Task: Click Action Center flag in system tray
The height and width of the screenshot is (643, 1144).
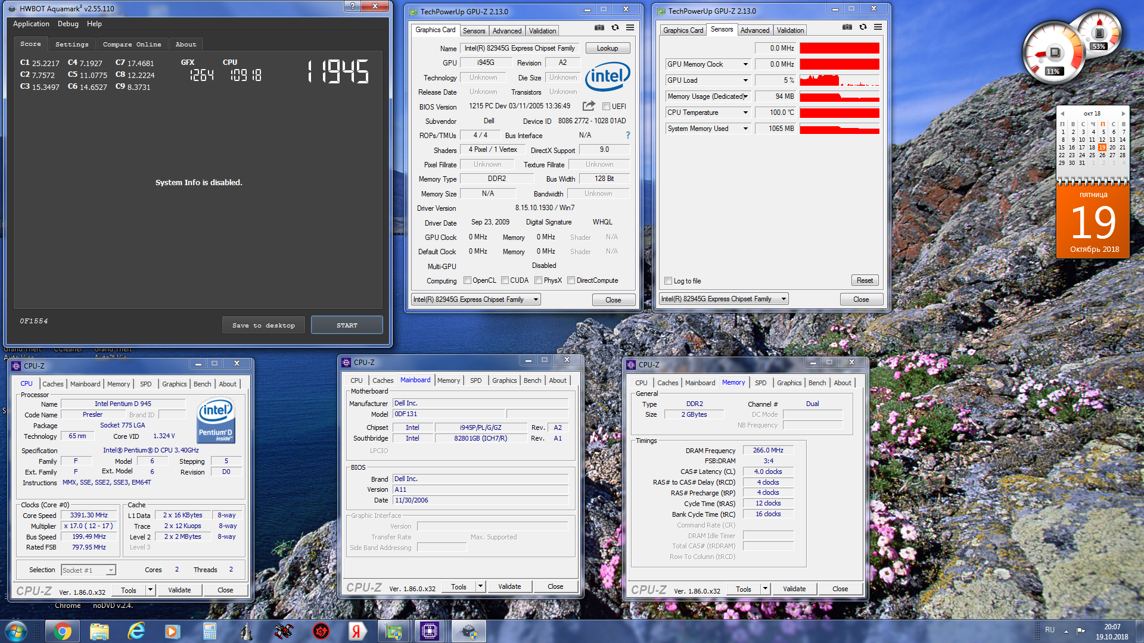Action: click(x=1080, y=631)
